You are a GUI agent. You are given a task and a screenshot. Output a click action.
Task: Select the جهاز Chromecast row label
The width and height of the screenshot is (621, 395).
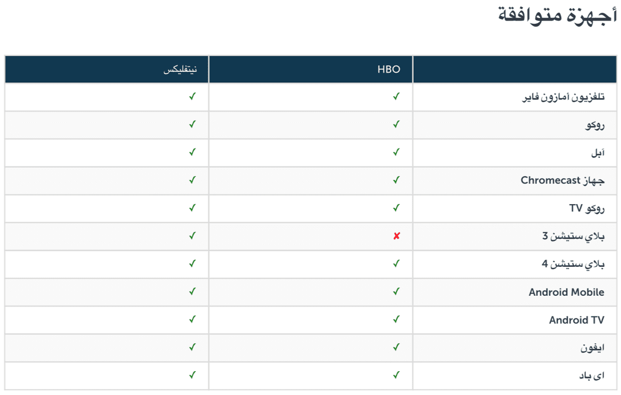tap(563, 180)
